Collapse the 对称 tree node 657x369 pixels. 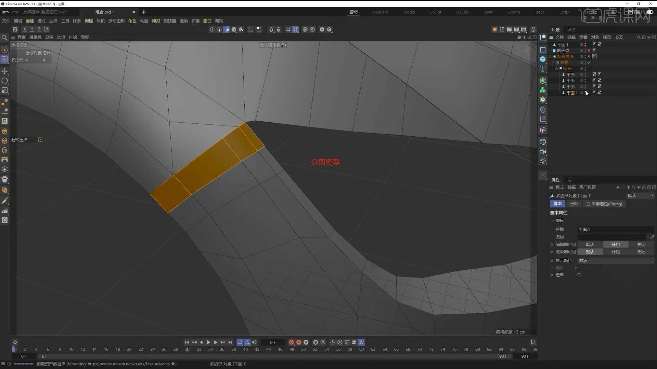click(553, 63)
